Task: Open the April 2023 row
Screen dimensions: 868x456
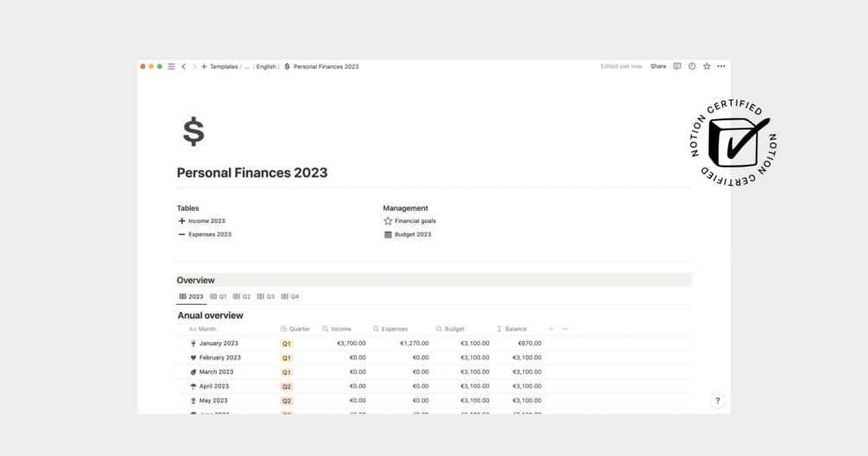Action: [x=213, y=386]
